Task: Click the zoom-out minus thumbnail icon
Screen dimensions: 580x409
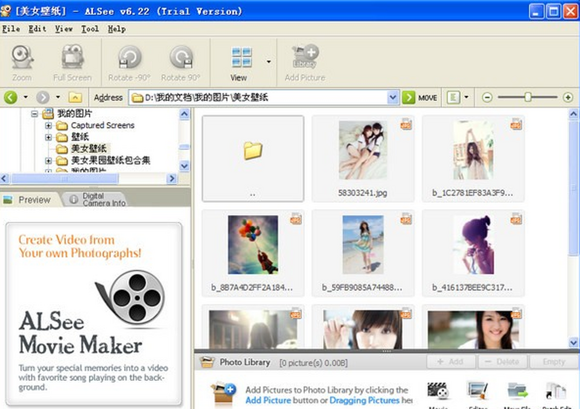Action: [487, 98]
